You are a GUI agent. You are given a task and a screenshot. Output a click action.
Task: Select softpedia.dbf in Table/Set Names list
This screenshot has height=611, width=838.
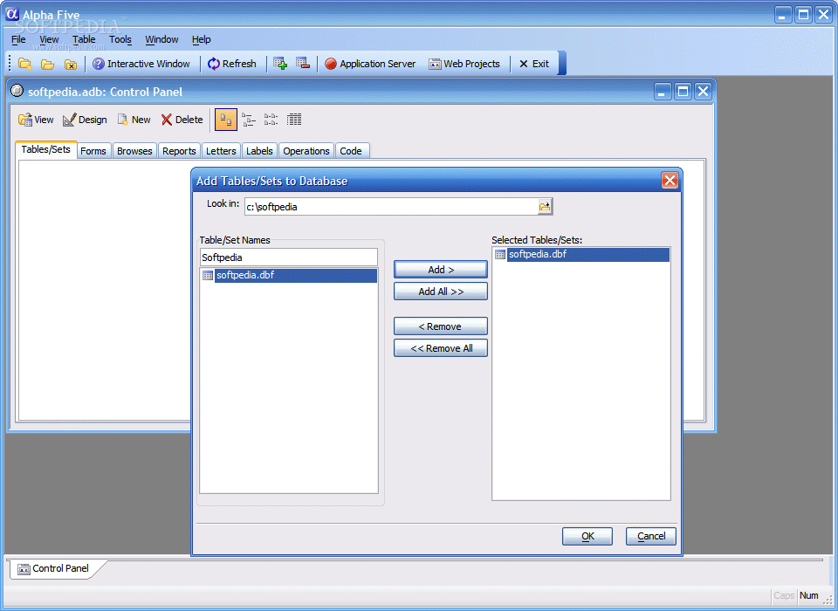pos(289,275)
